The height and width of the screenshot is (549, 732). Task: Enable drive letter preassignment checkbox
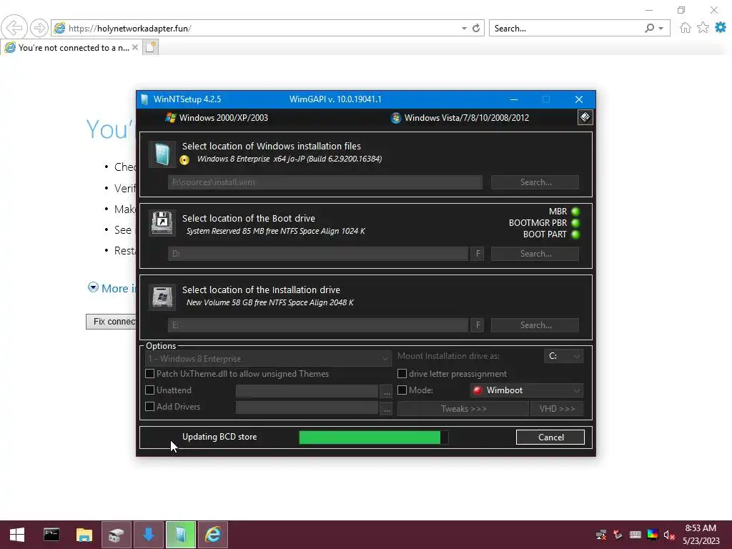pos(402,373)
